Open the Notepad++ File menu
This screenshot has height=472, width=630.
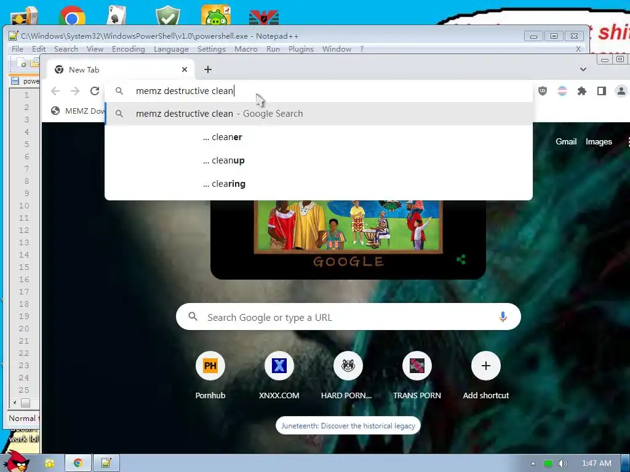pos(17,49)
